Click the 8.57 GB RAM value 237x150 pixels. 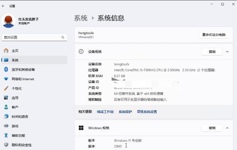tap(119, 76)
